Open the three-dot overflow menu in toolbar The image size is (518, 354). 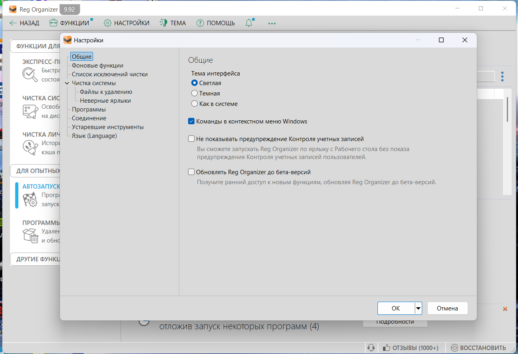[x=272, y=23]
